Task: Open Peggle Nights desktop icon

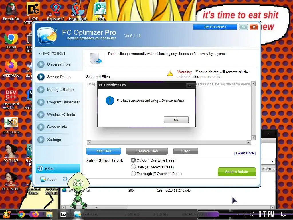Action: pos(78,11)
